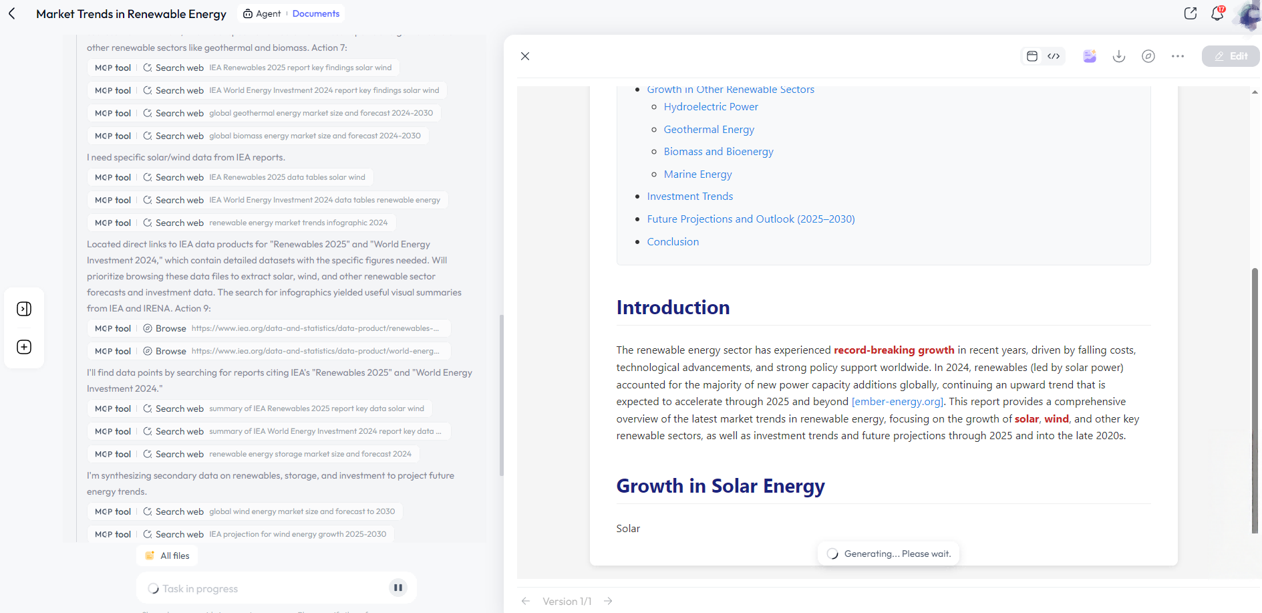Open the notifications bell

1217,13
